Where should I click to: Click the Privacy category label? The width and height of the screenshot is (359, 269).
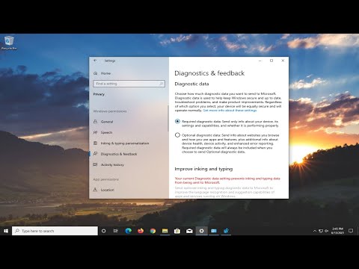point(99,94)
